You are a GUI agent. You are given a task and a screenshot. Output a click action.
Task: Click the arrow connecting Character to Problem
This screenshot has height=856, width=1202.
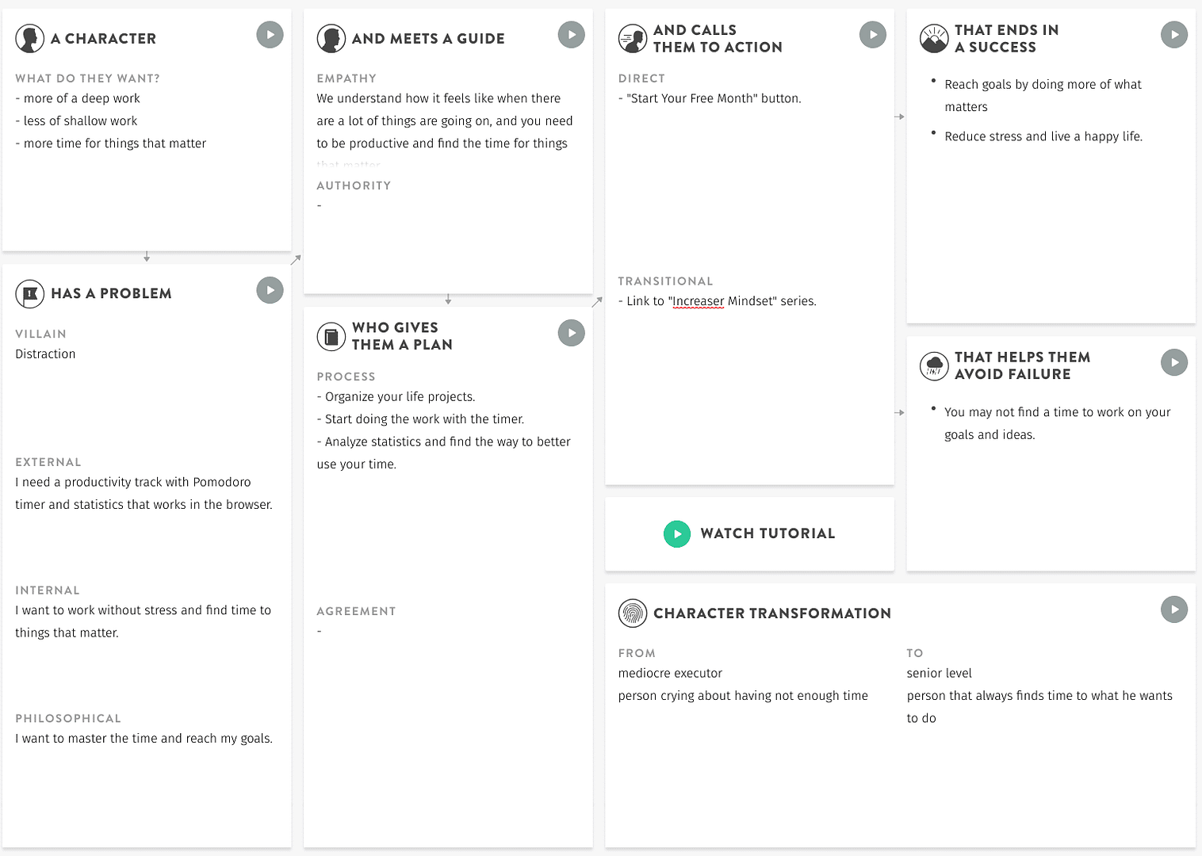(x=147, y=256)
